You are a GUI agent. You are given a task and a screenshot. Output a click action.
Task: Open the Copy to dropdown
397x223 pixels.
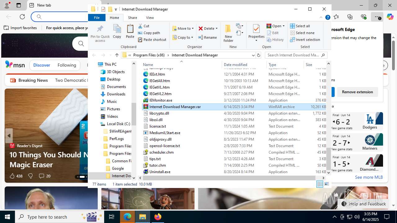coord(183,37)
